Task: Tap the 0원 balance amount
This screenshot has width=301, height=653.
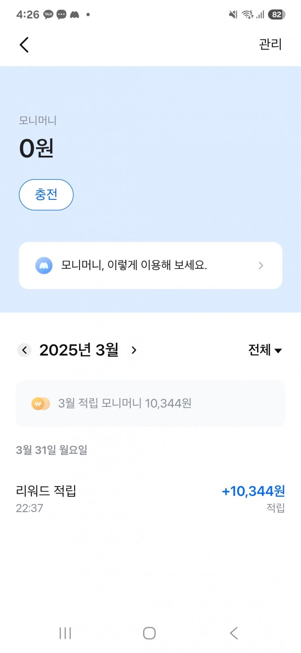Action: point(36,148)
